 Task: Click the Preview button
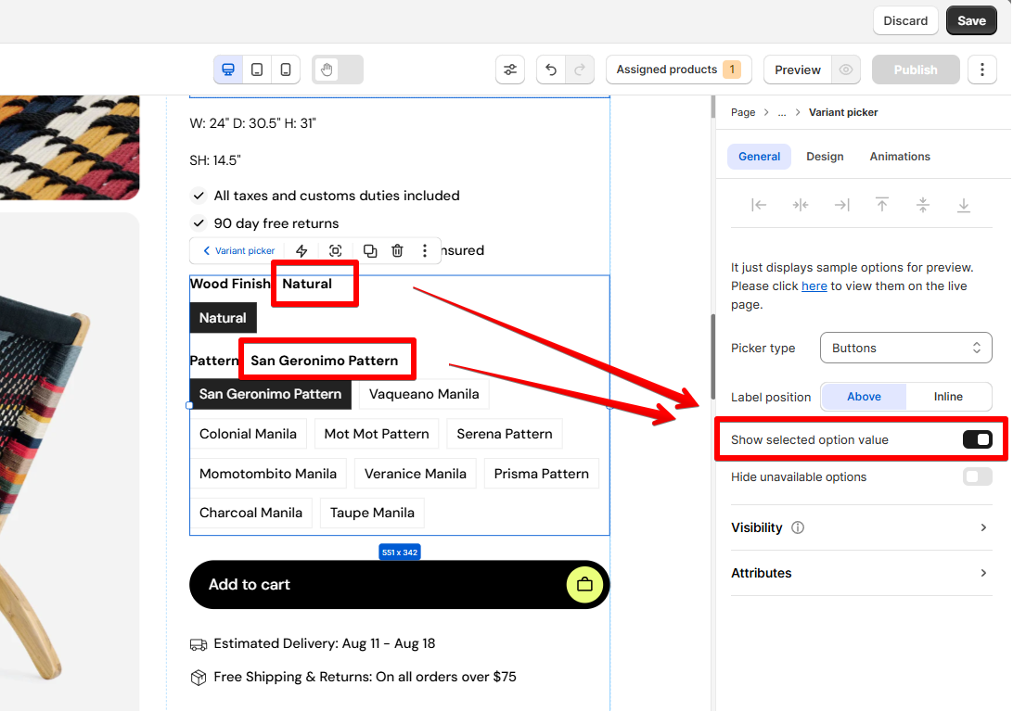click(797, 70)
